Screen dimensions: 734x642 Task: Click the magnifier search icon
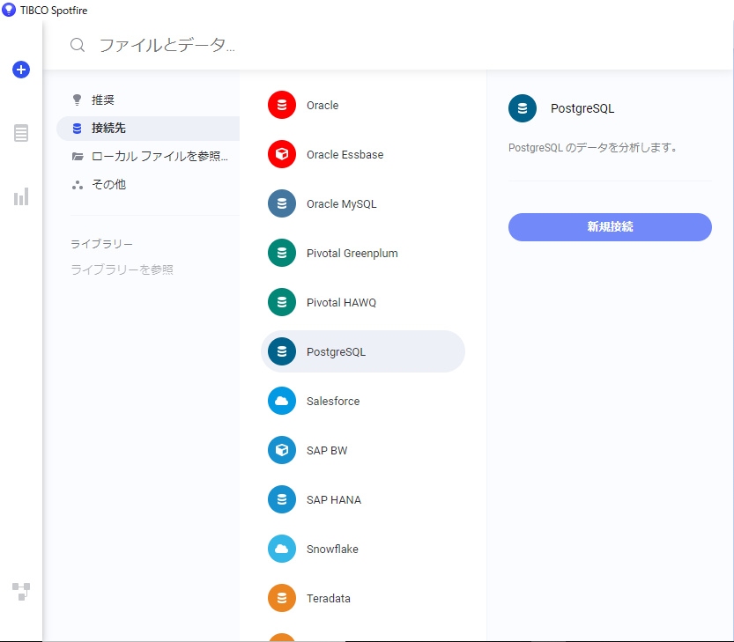pos(78,45)
